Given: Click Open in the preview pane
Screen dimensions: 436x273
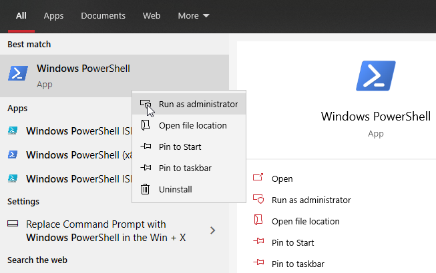Looking at the screenshot, I should [282, 178].
